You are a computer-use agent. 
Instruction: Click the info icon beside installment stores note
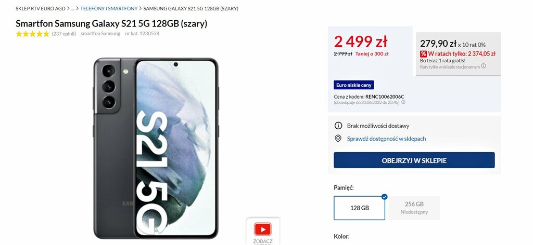(484, 66)
